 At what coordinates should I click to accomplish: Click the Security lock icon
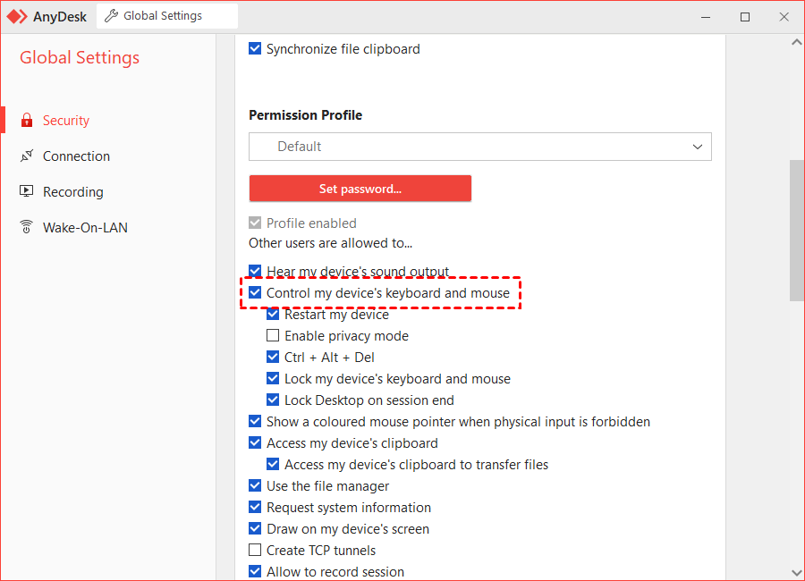[x=26, y=121]
